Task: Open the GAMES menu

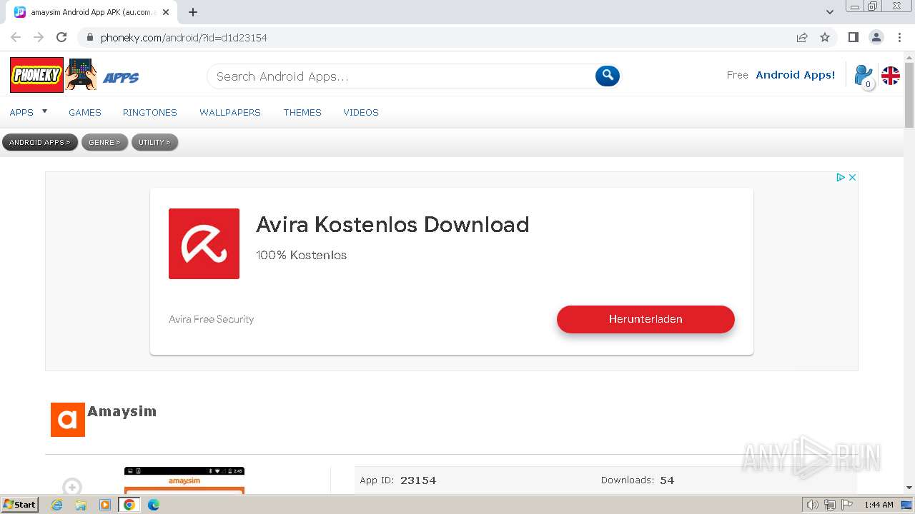Action: (85, 112)
